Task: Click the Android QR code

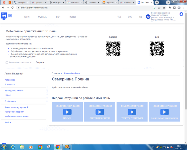Action: pos(113,49)
